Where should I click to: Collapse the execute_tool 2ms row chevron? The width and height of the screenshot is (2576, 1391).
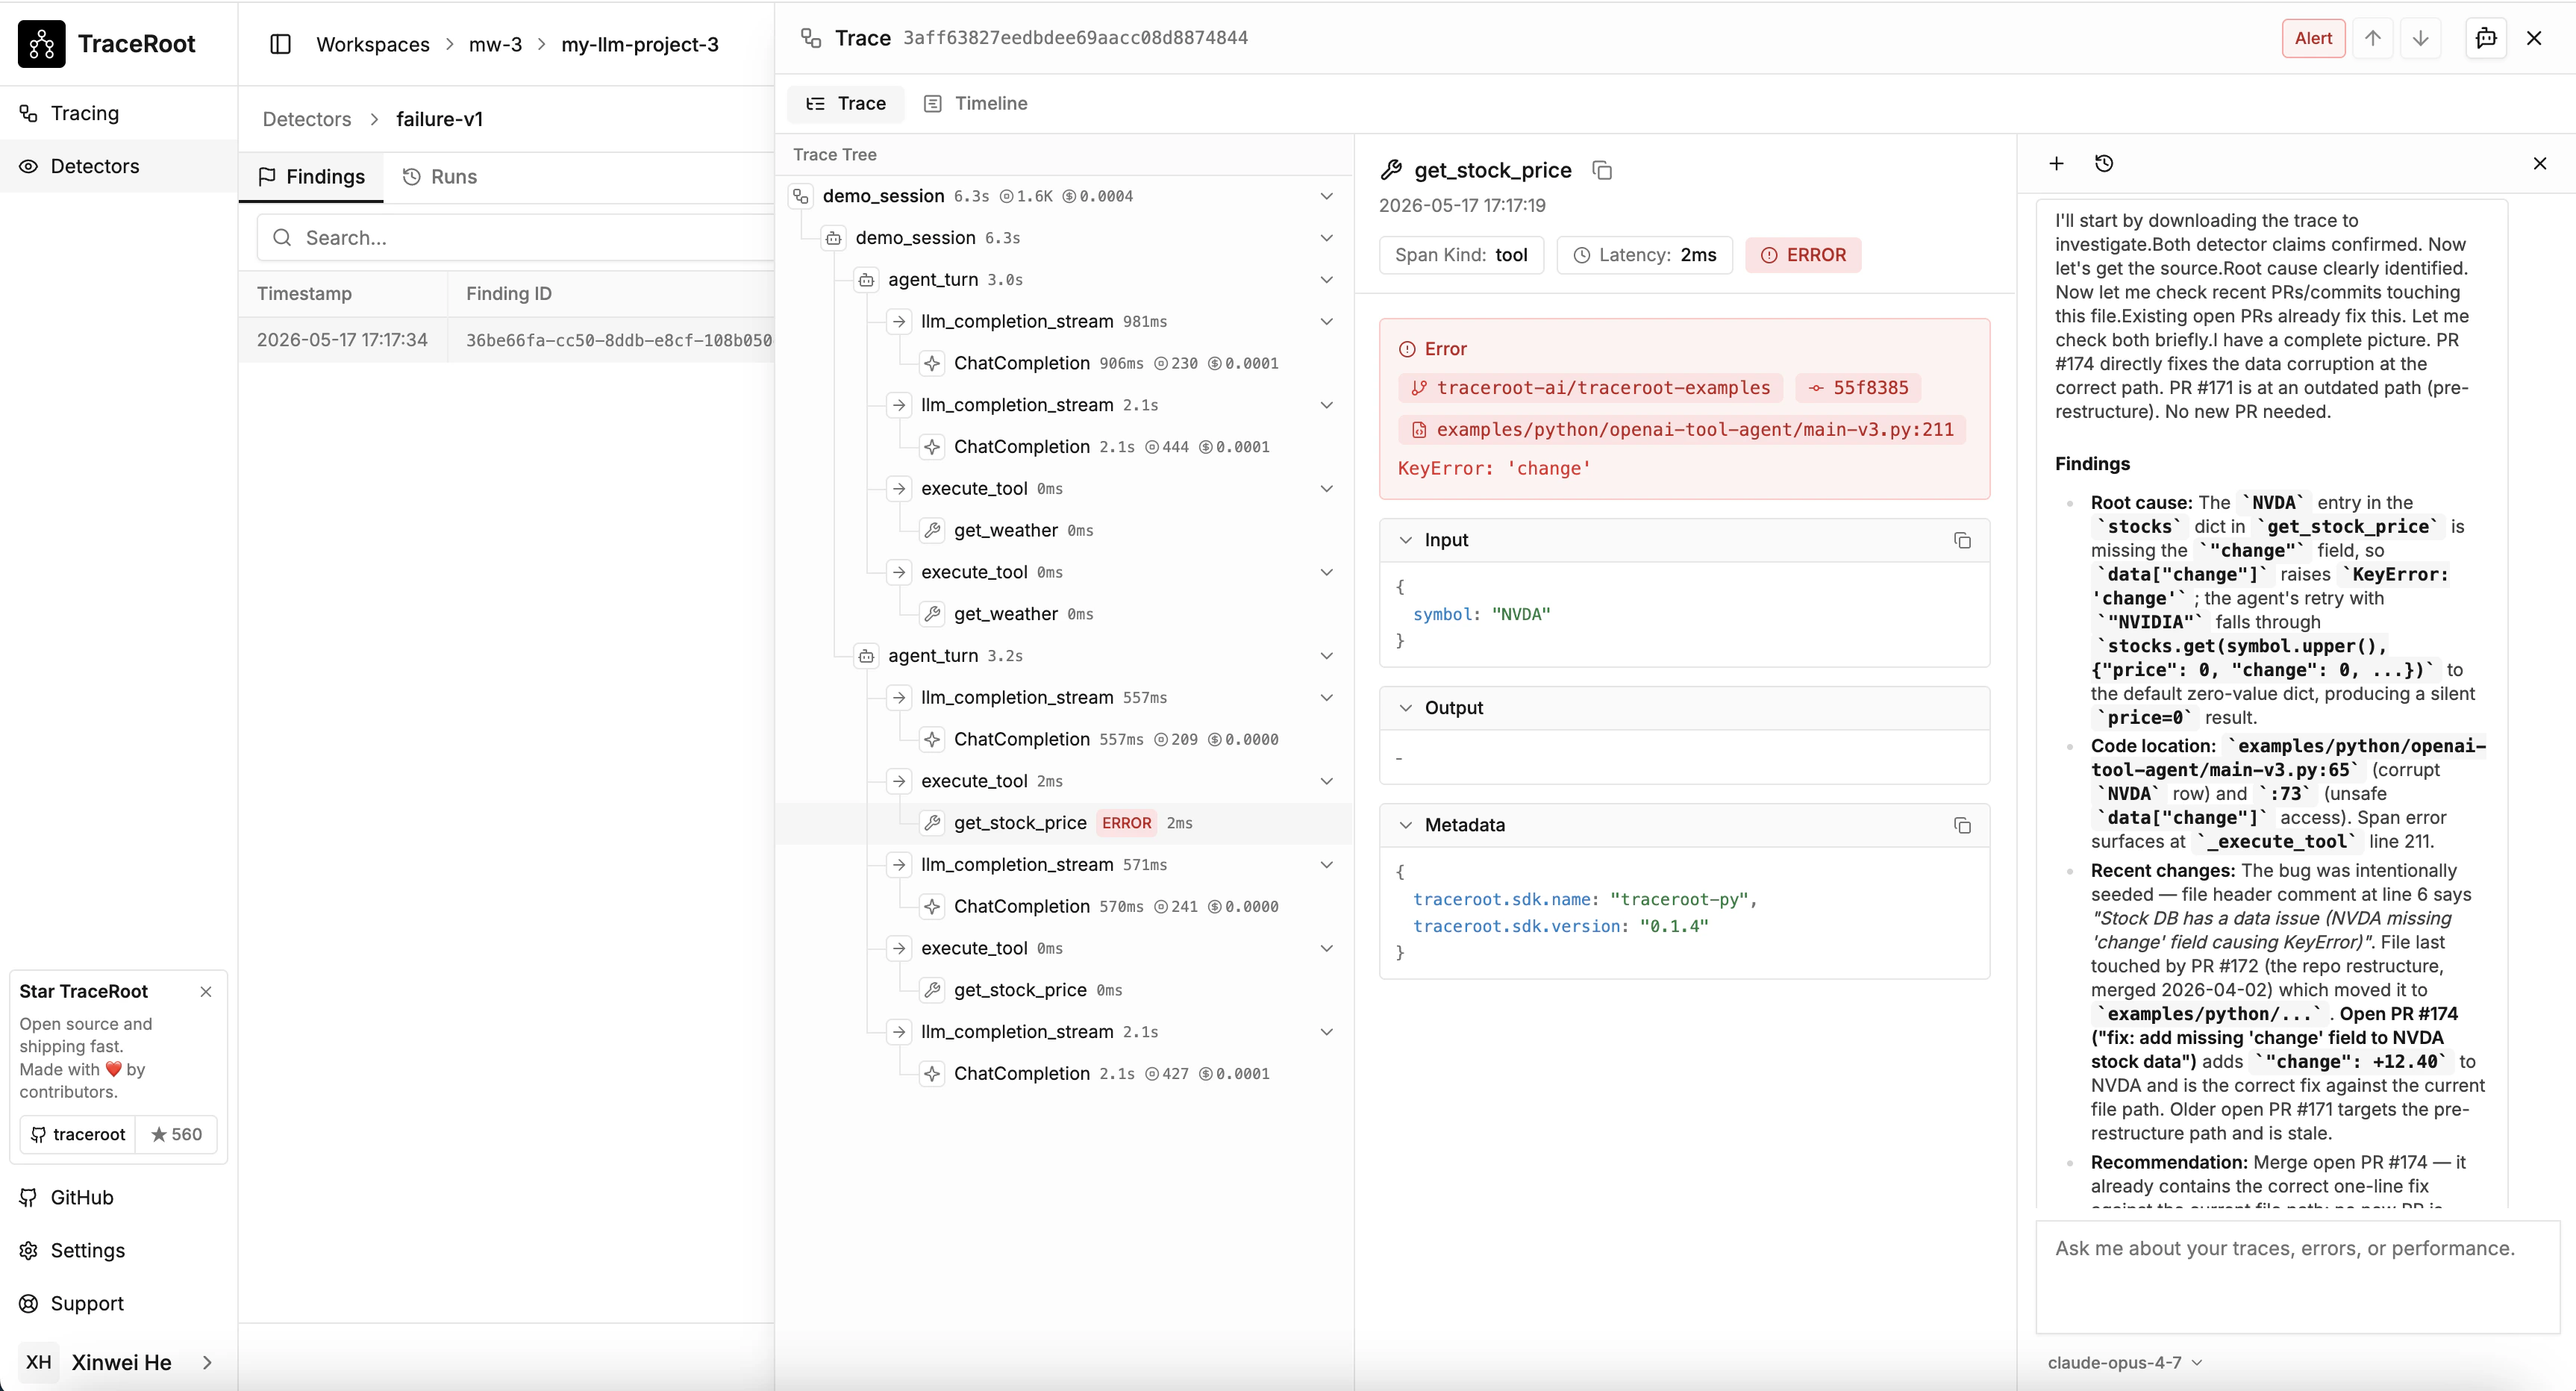[x=1326, y=781]
